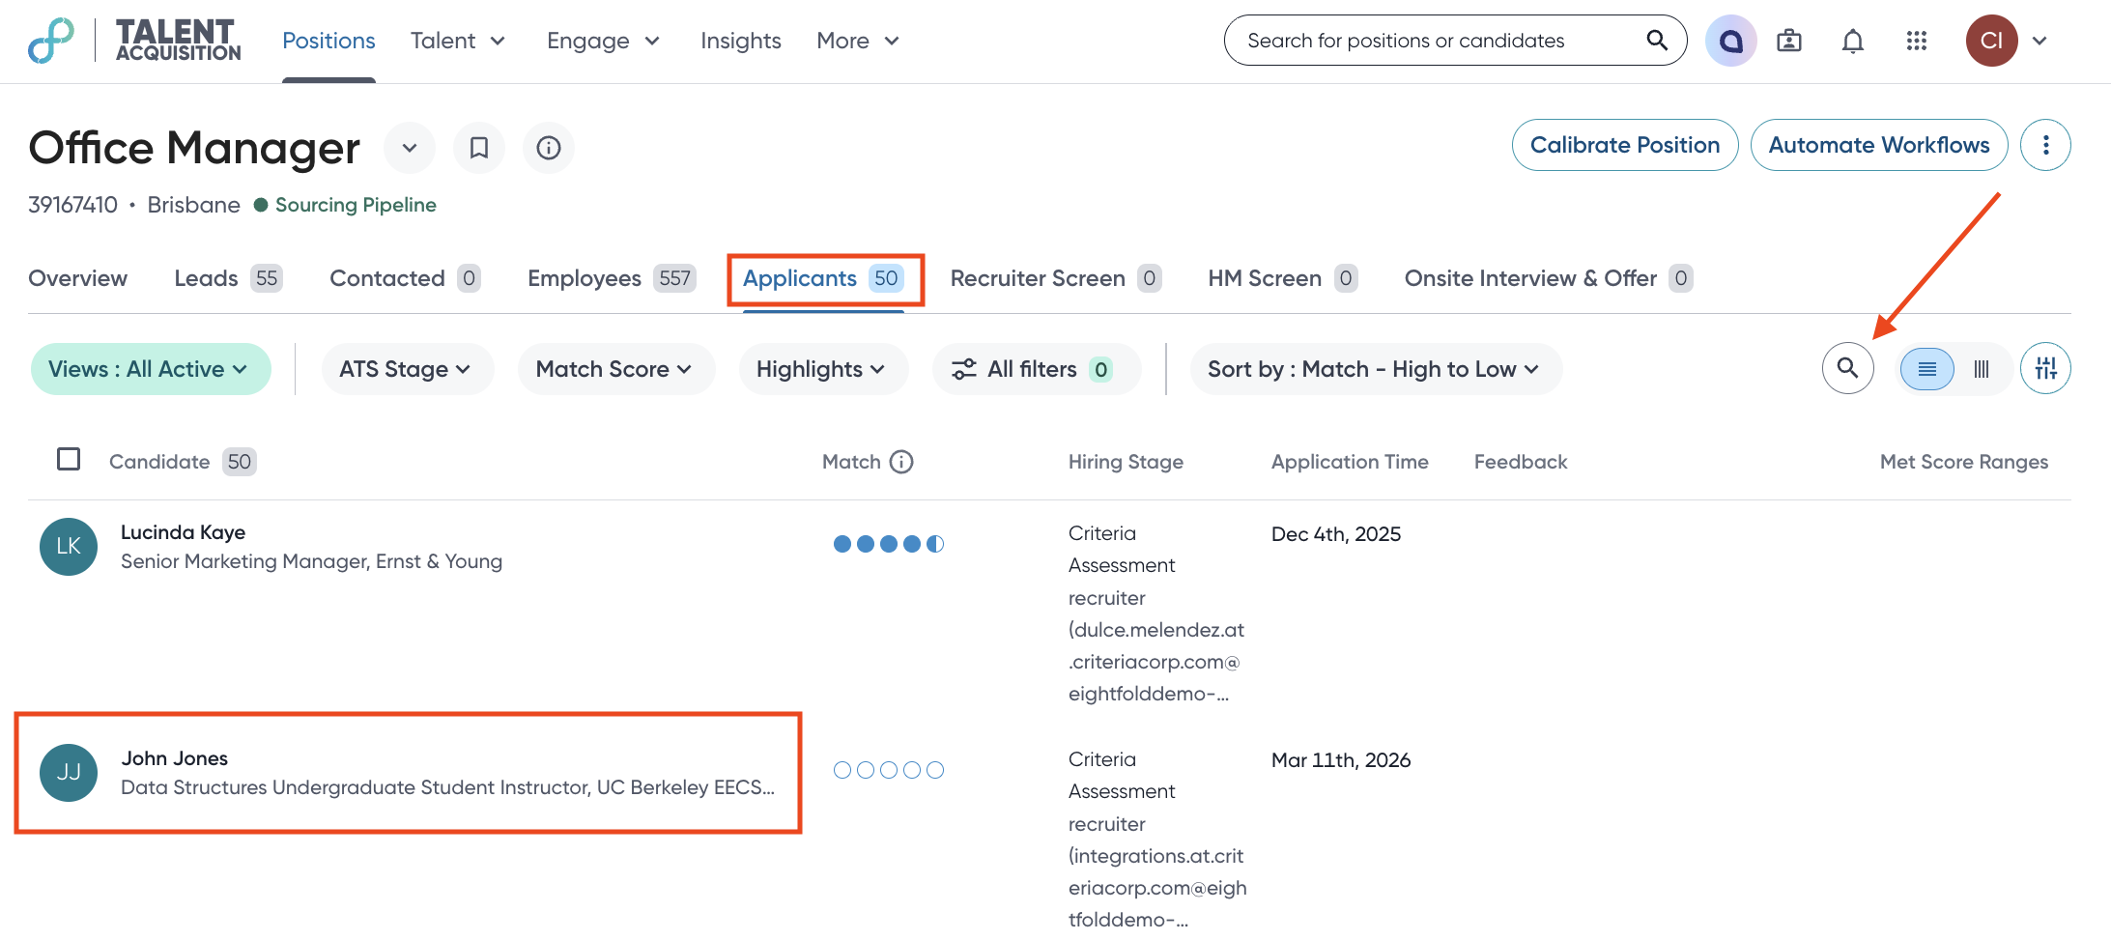Open Sort by Match dropdown

(x=1374, y=369)
